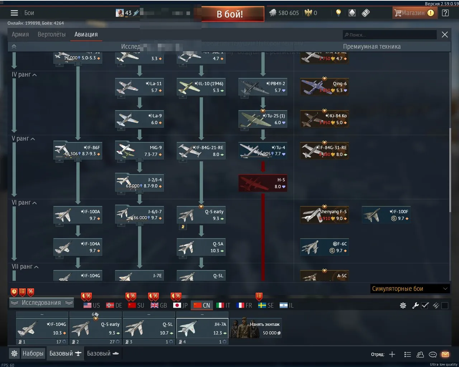Select the SE nation tab
The height and width of the screenshot is (367, 459).
pyautogui.click(x=266, y=305)
